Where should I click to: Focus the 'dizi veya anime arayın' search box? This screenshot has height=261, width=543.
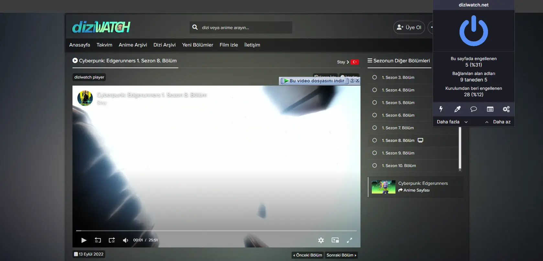(241, 27)
